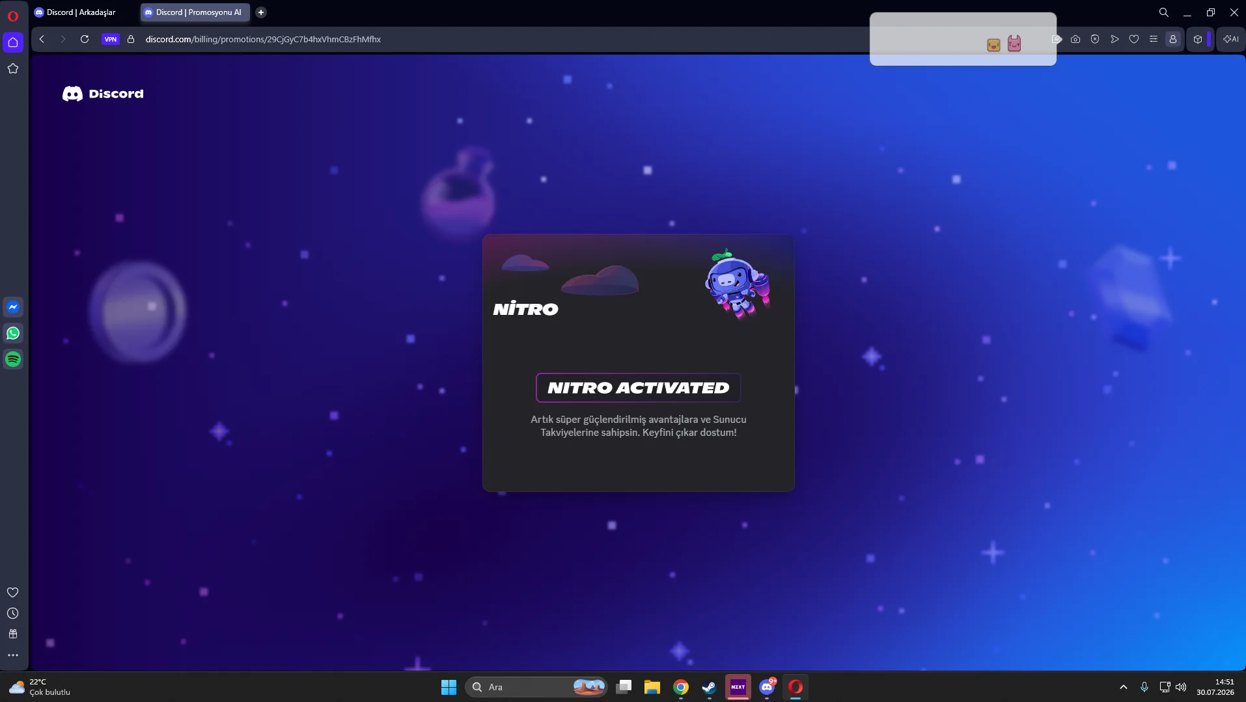
Task: Open the sidebar heart pinboards icon
Action: click(13, 592)
